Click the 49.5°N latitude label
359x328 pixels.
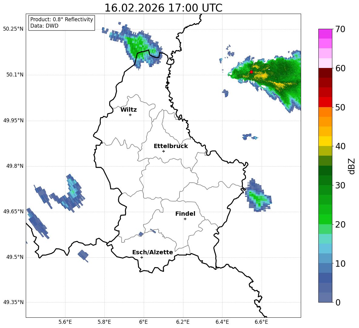(15, 257)
